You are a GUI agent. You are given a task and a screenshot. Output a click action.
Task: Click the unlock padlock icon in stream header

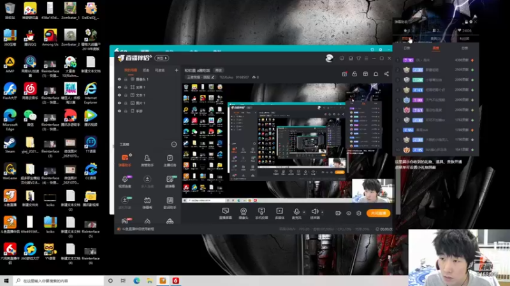pyautogui.click(x=354, y=74)
